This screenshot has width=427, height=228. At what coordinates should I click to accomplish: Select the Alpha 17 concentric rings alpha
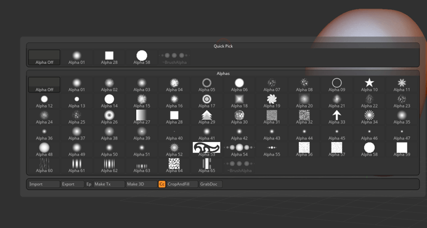click(206, 101)
